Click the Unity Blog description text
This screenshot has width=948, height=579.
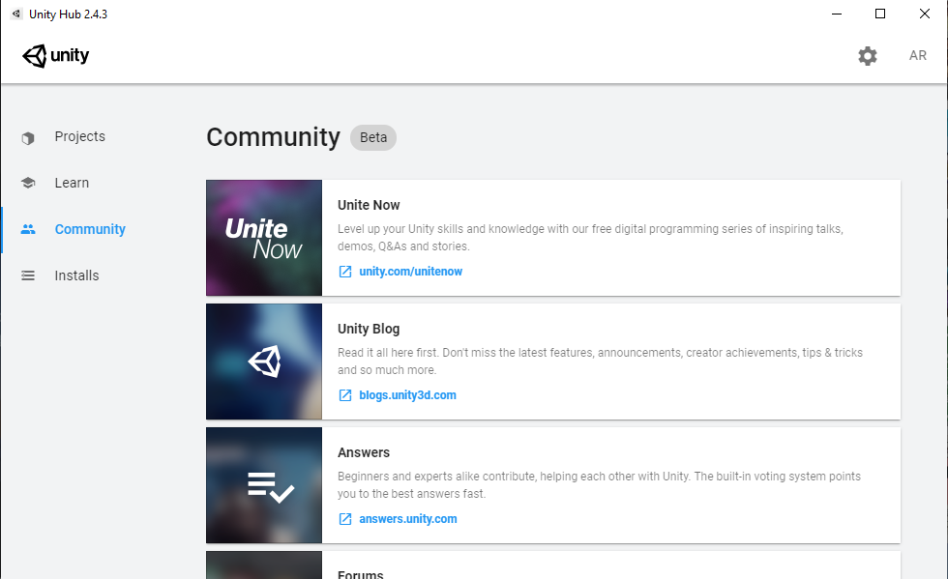(600, 362)
